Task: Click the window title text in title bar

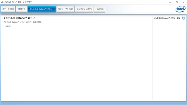Action: point(18,2)
